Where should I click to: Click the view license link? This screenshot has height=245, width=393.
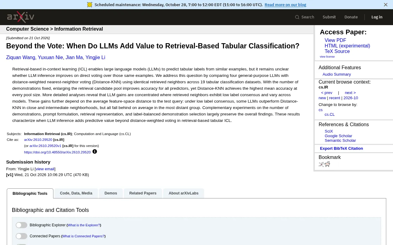[x=327, y=57]
